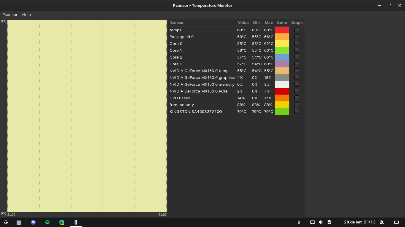Open the volume control tray icon

(x=321, y=222)
